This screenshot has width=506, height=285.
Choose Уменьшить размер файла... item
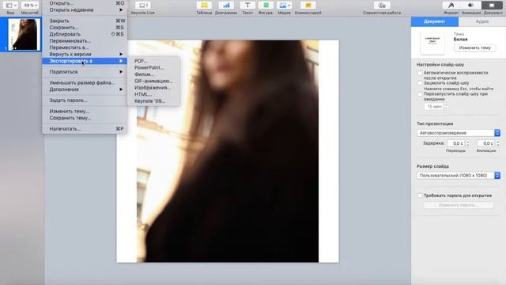85,82
